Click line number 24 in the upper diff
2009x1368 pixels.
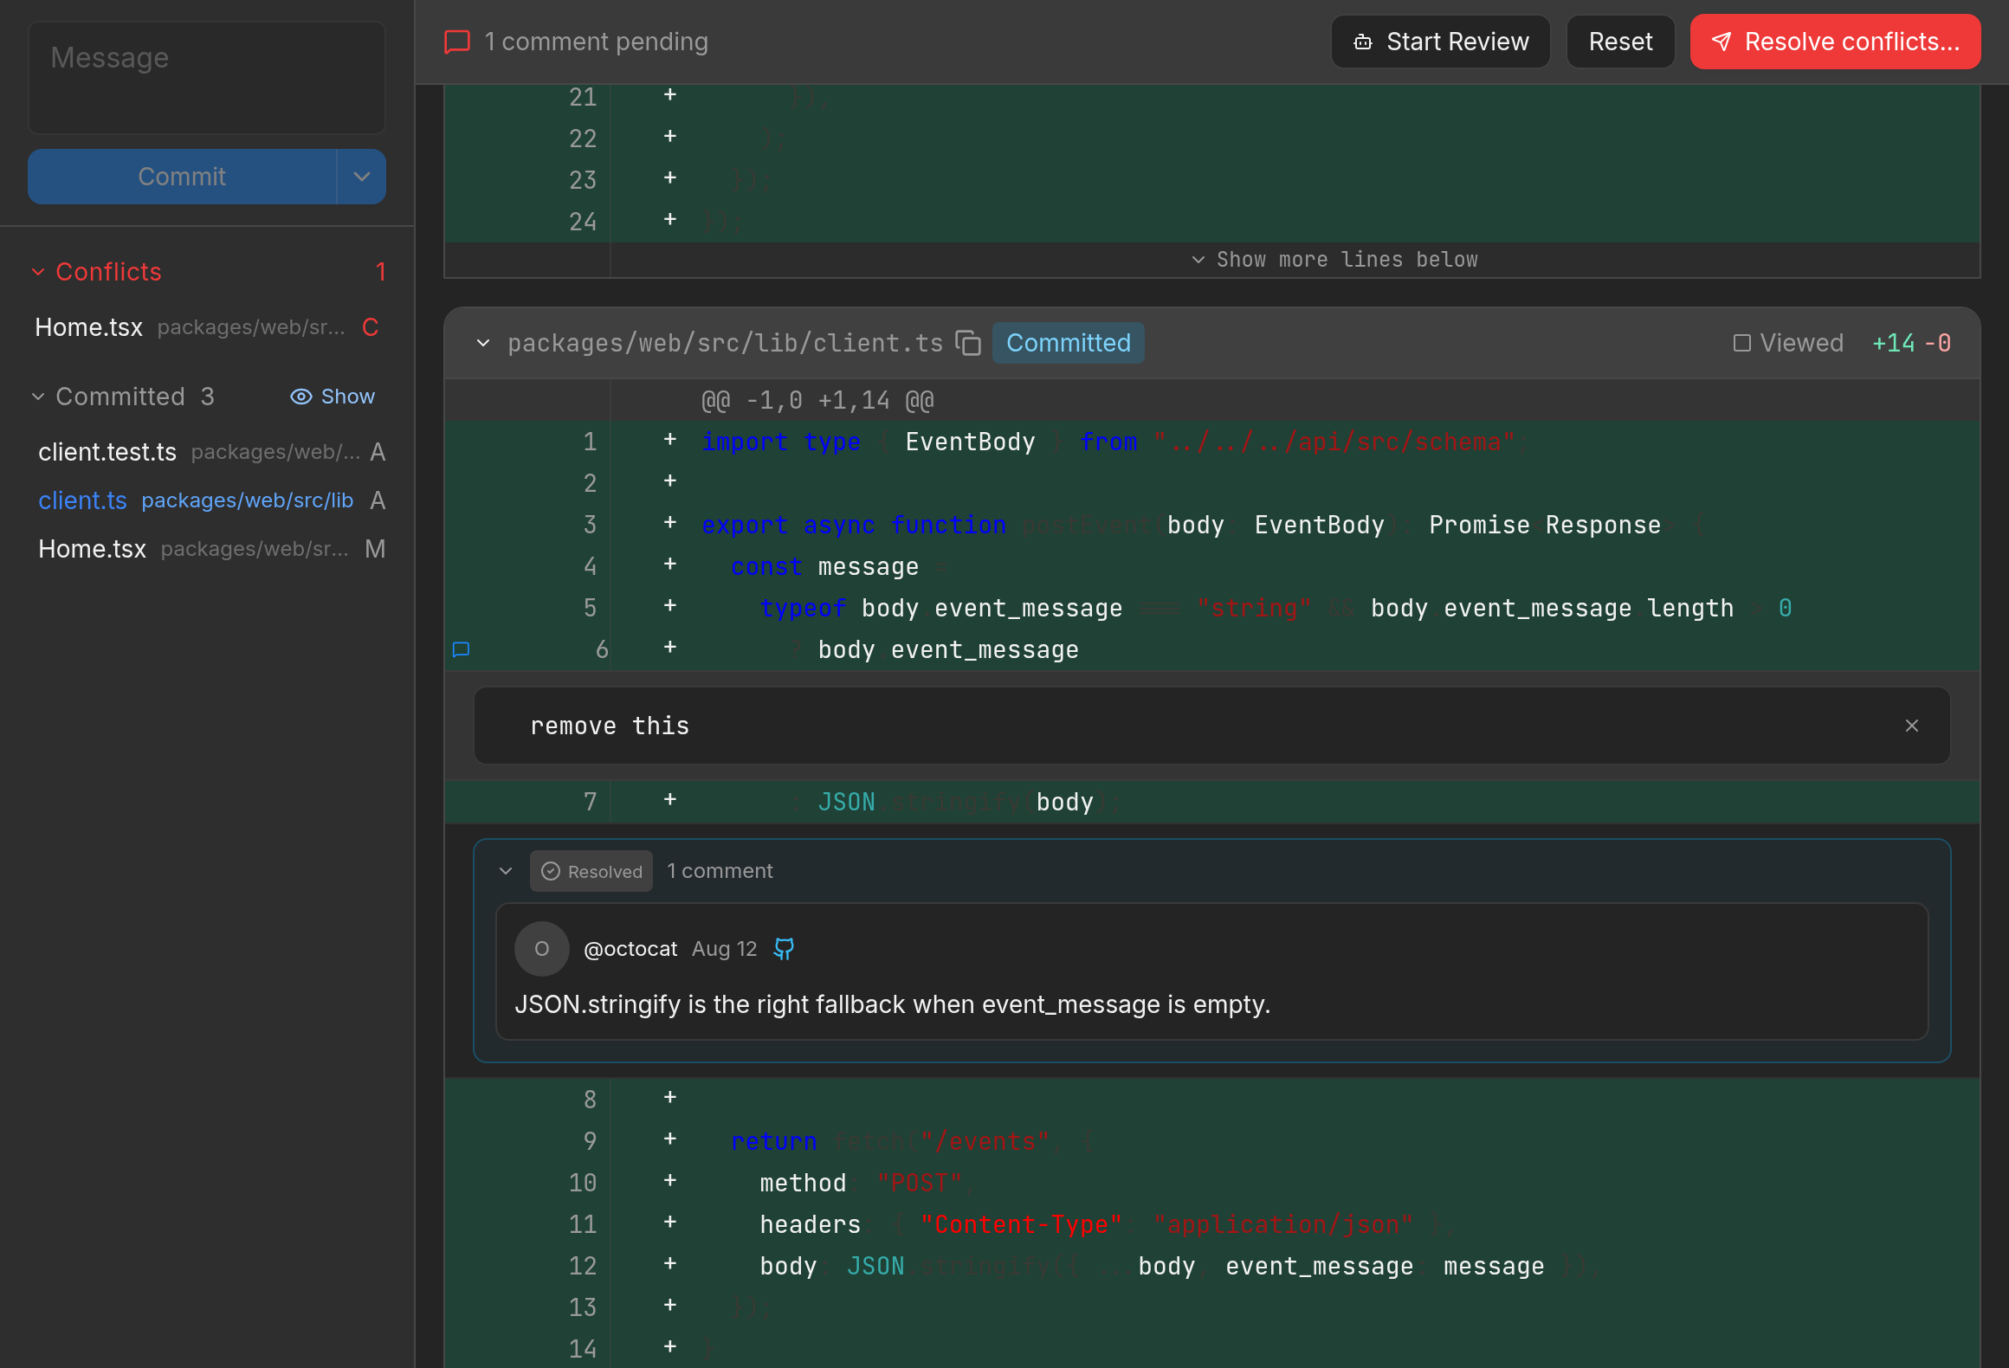[583, 222]
